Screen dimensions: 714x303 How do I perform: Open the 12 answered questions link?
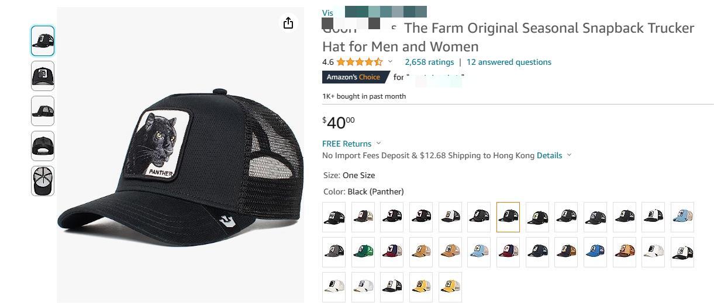(x=509, y=62)
